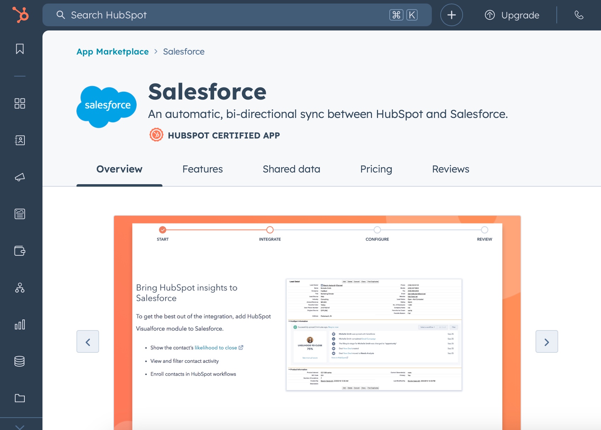This screenshot has width=601, height=430.
Task: Click the Upgrade button
Action: coord(511,15)
